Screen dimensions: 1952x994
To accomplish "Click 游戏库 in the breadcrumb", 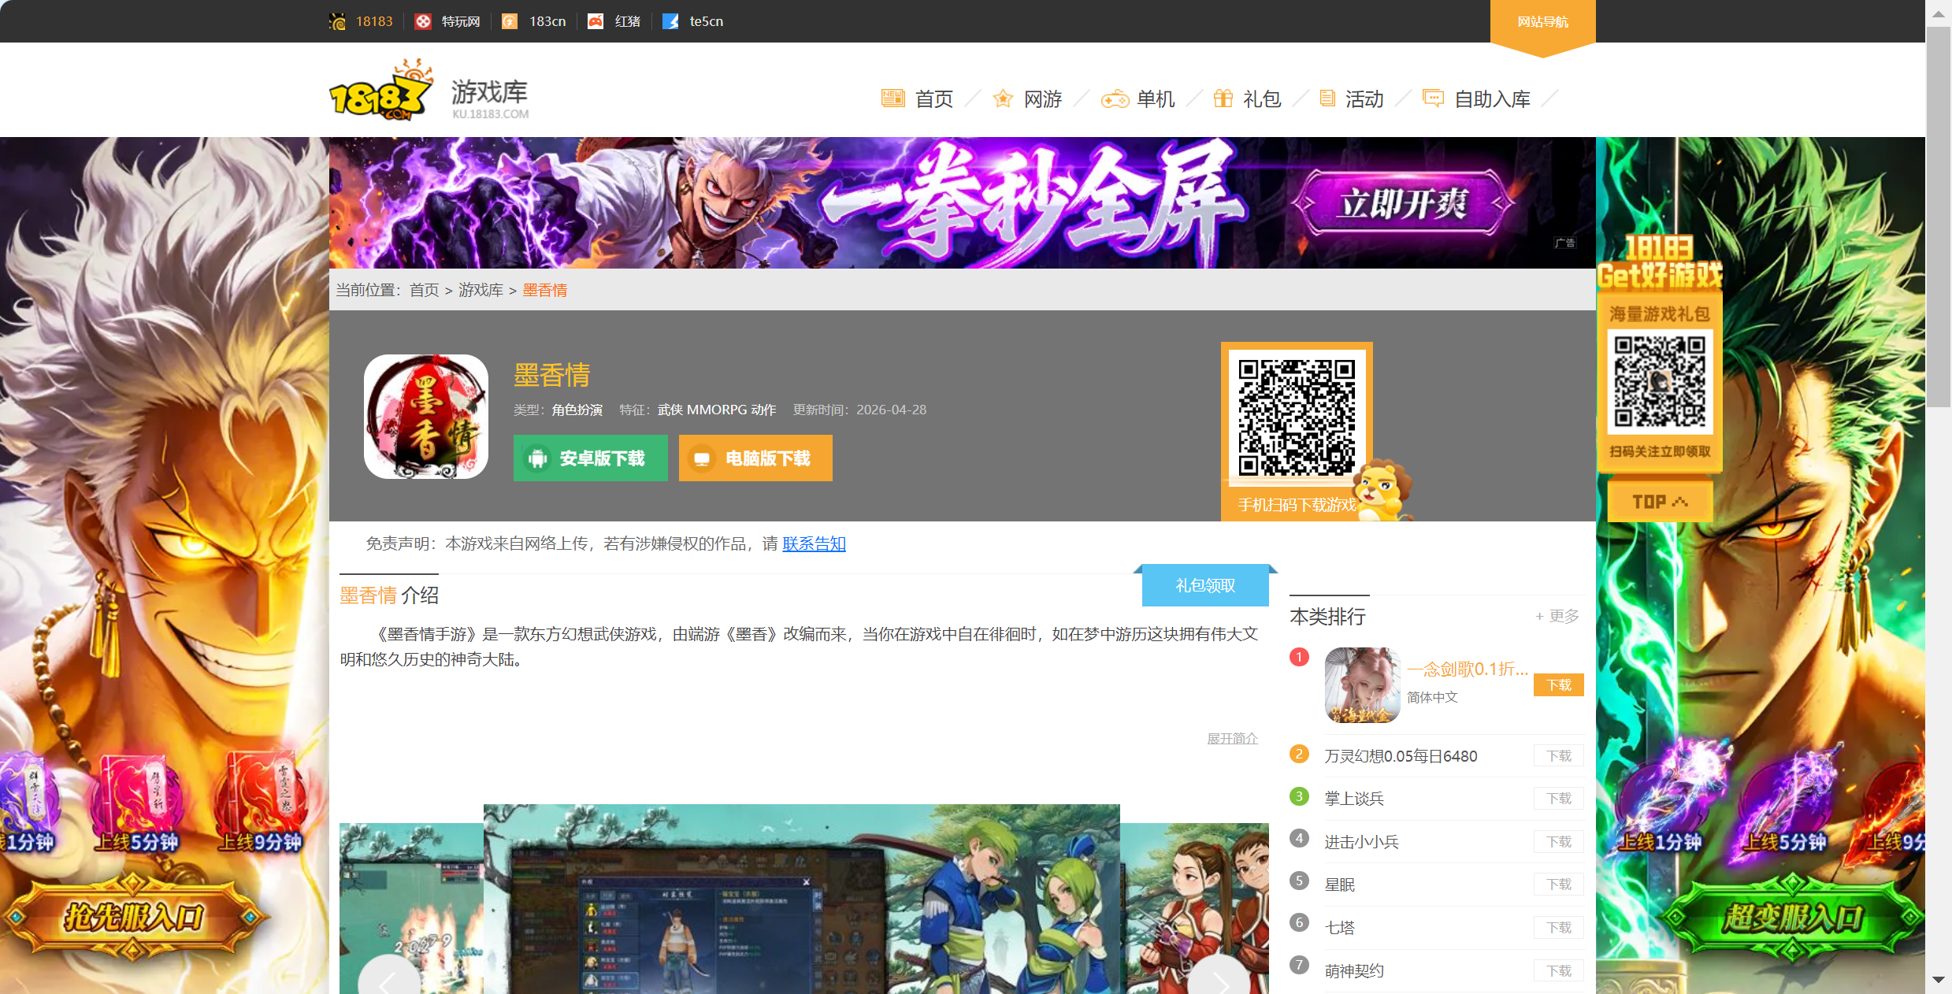I will (x=481, y=290).
